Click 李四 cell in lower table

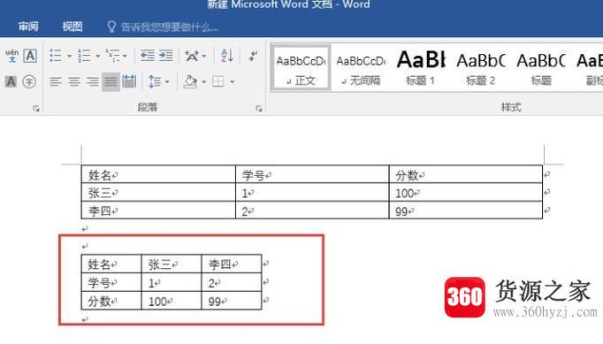[x=232, y=264]
